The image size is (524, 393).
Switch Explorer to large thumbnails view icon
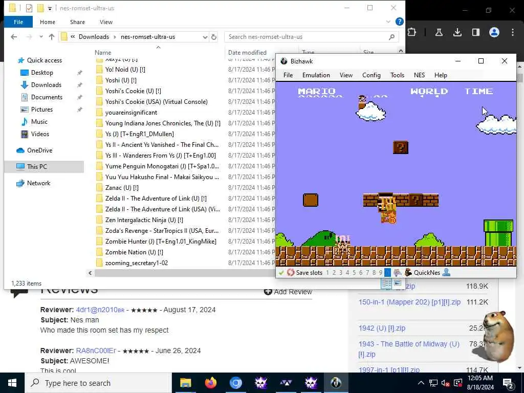click(x=397, y=283)
